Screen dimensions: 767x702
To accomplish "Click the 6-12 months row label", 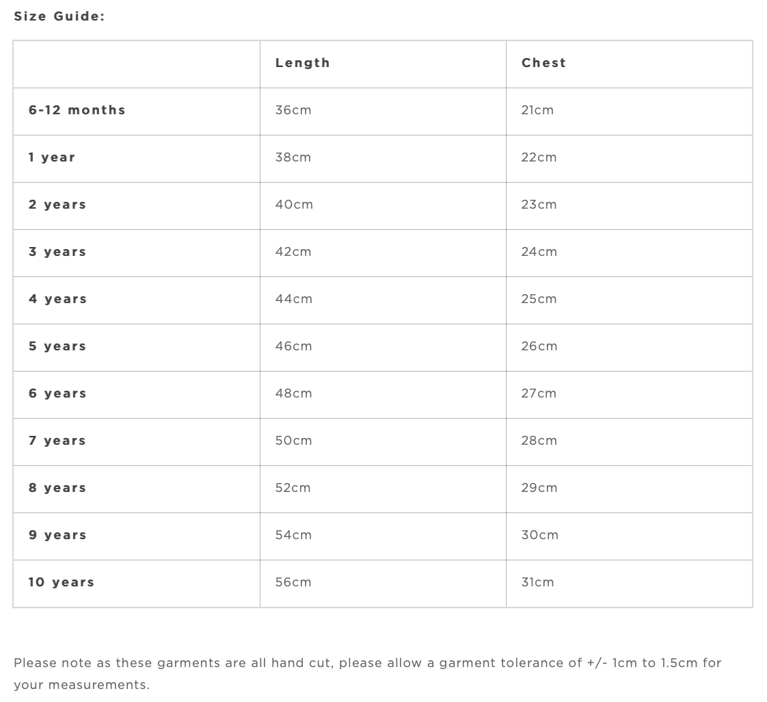I will tap(77, 110).
